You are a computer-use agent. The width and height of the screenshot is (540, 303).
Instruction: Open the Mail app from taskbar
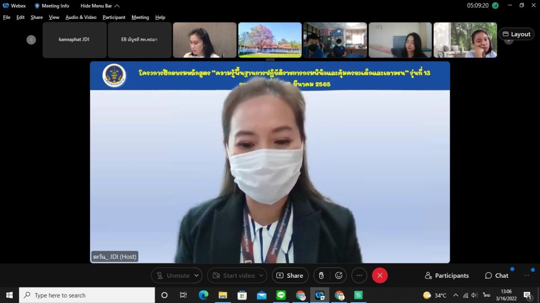[x=262, y=295]
